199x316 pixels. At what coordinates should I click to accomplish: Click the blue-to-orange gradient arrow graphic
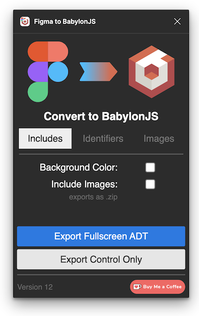[x=98, y=72]
